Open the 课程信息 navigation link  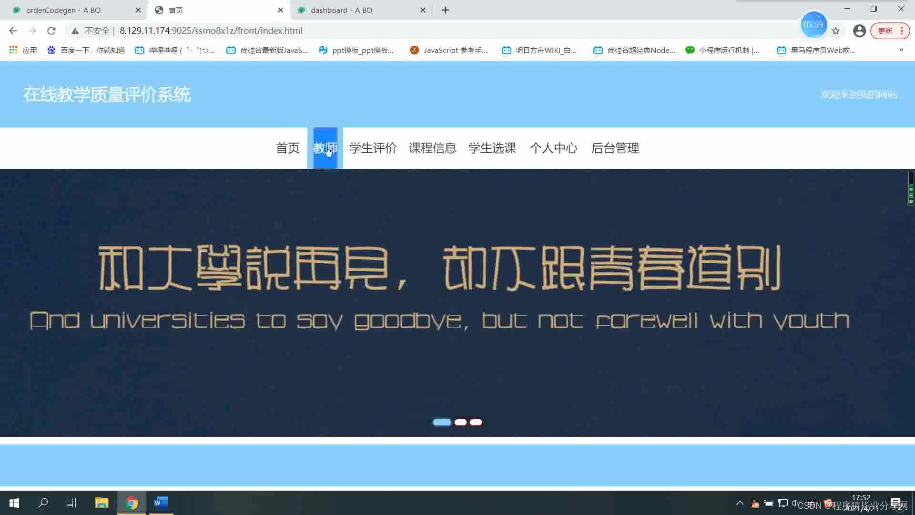pyautogui.click(x=432, y=148)
